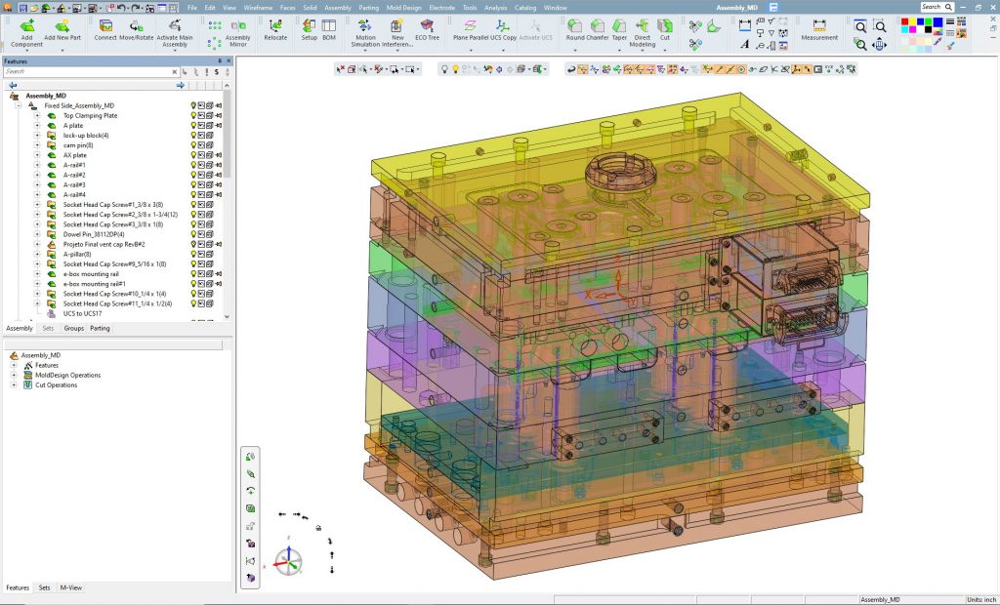Select the Connect tool
The height and width of the screenshot is (605, 1000).
(x=105, y=26)
